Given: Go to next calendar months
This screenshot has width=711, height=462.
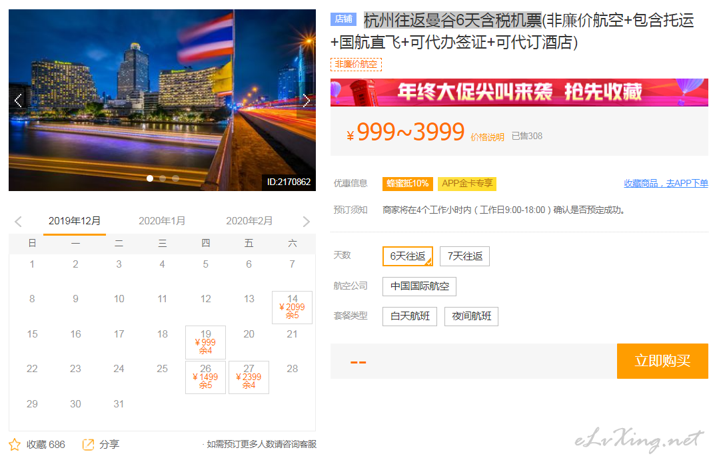Looking at the screenshot, I should pyautogui.click(x=307, y=222).
